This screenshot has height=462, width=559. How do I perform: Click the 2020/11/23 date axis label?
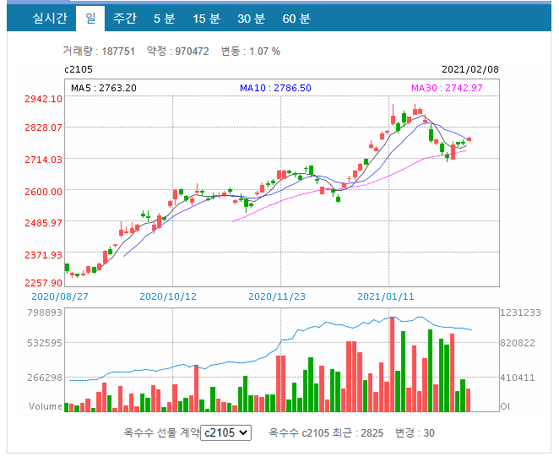[277, 296]
